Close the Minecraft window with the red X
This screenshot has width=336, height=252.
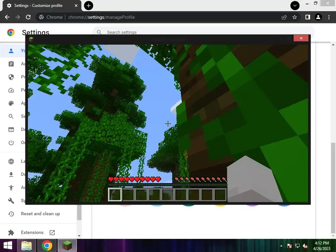(301, 38)
